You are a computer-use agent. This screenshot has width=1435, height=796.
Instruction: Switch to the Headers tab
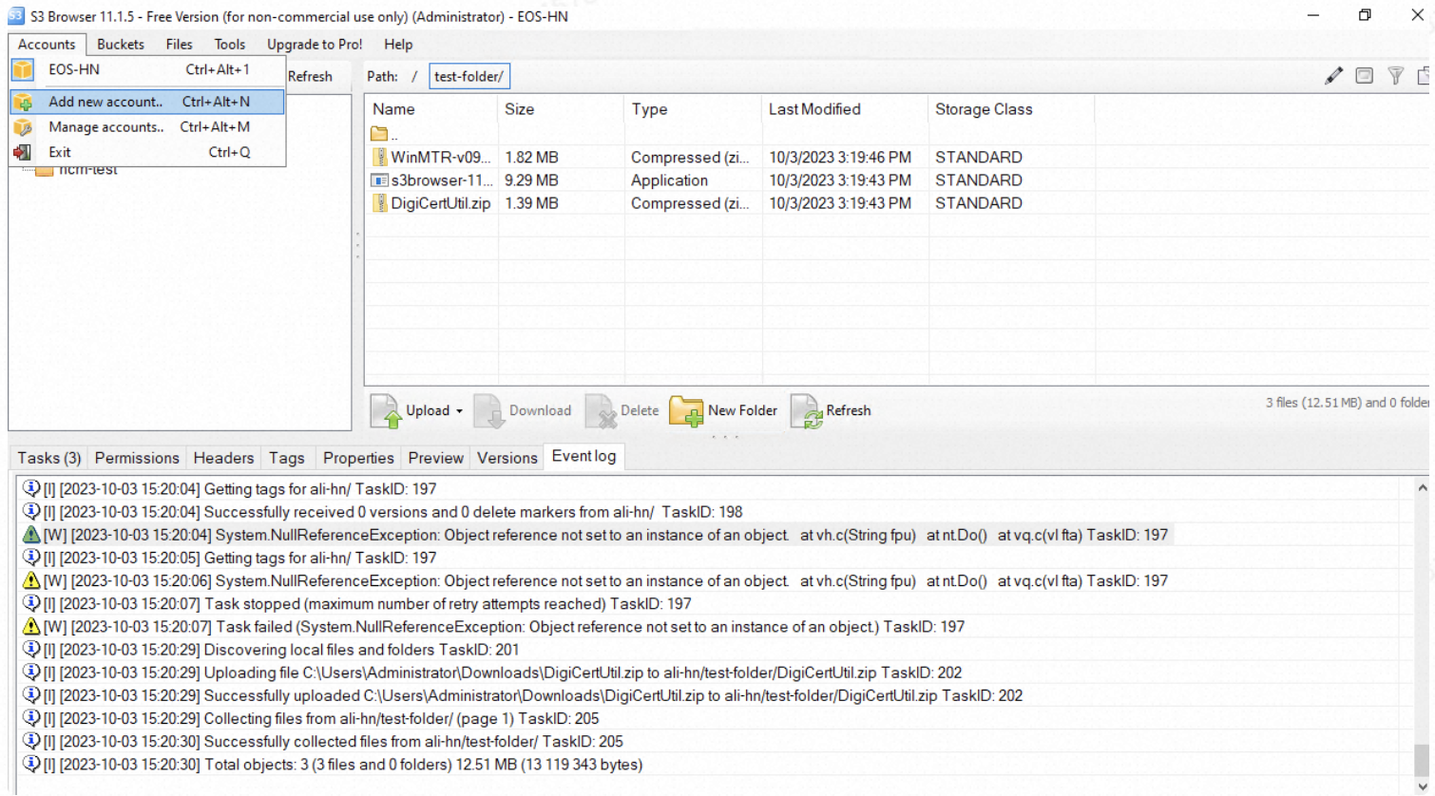coord(223,458)
